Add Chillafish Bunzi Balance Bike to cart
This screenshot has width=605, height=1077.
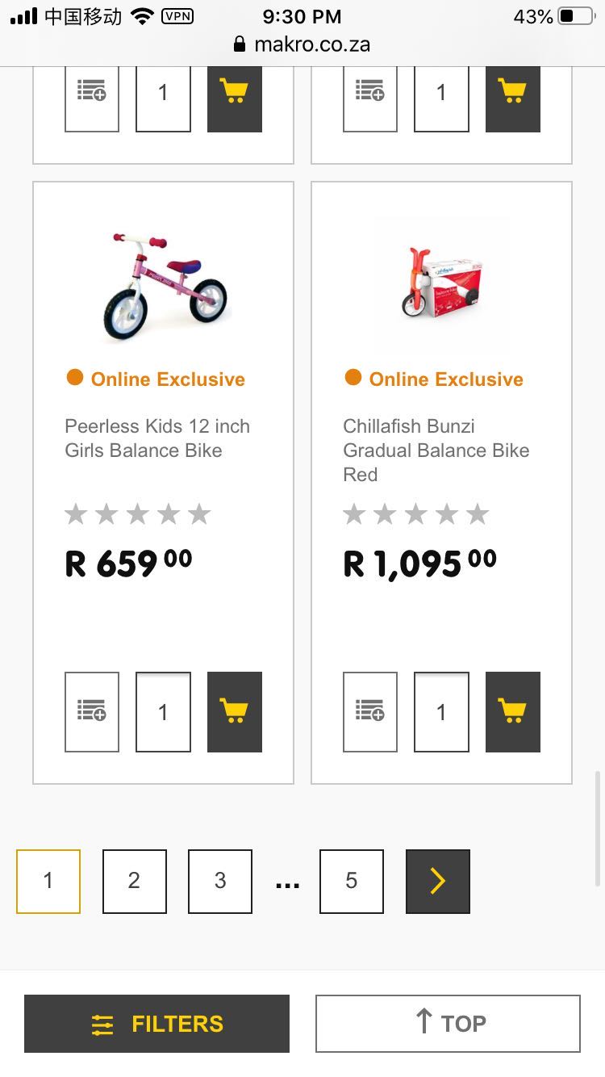(512, 711)
